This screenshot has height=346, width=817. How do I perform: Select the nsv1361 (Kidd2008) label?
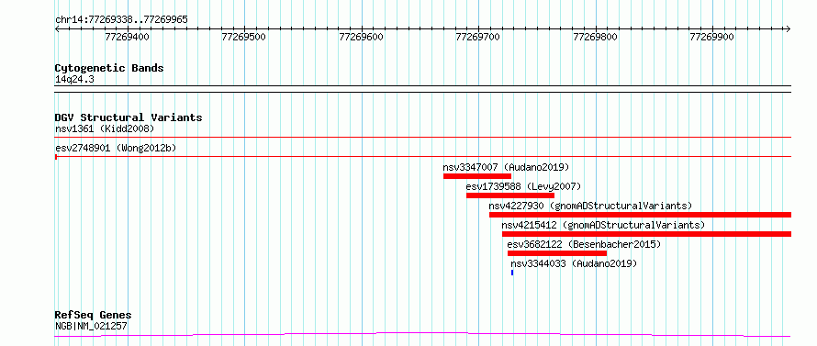pos(105,128)
